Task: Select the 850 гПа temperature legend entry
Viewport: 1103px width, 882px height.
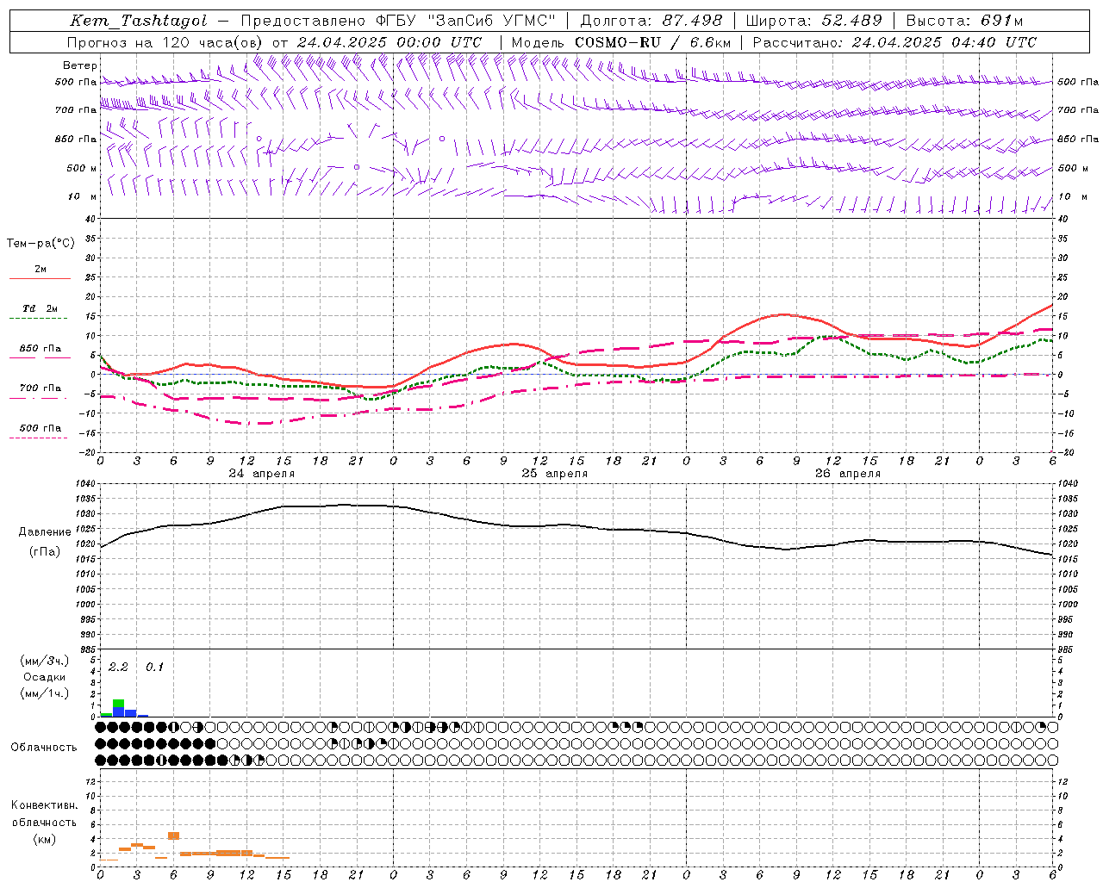Action: (40, 349)
